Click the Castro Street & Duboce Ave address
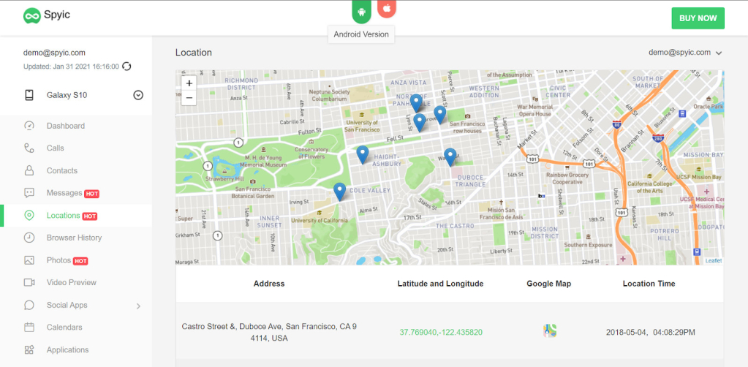 pyautogui.click(x=269, y=333)
